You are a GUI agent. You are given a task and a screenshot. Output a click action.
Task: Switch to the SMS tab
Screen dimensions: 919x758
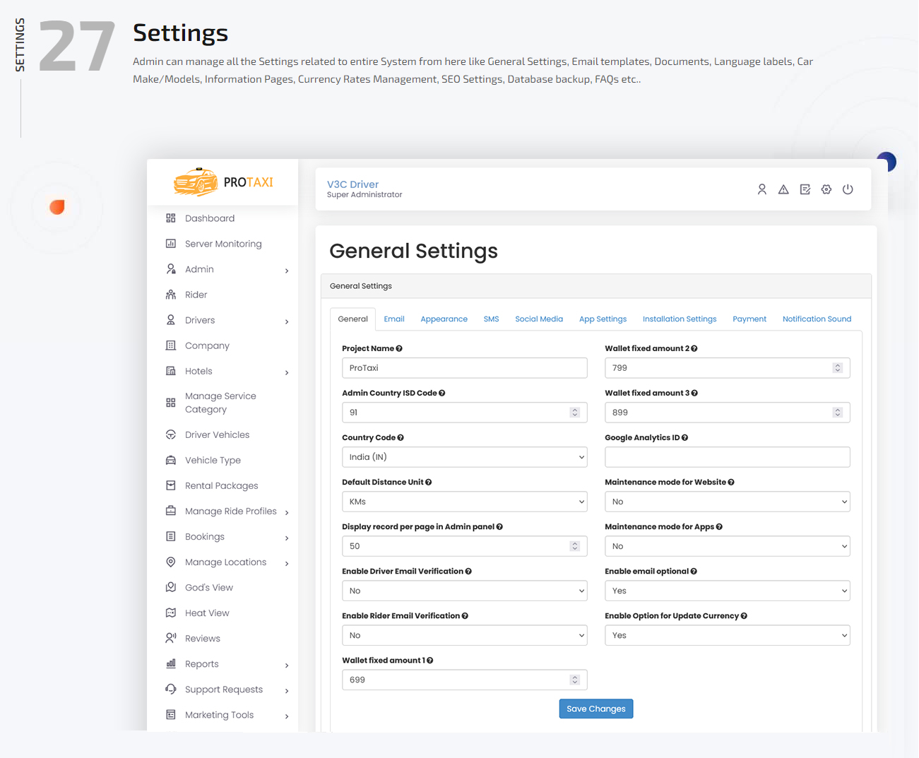pos(492,319)
